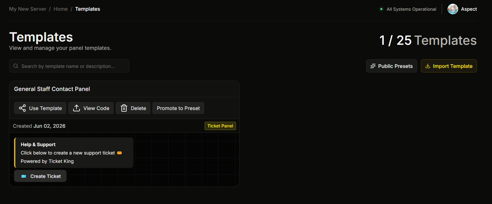
Task: Click the green system status dot
Action: pos(381,9)
